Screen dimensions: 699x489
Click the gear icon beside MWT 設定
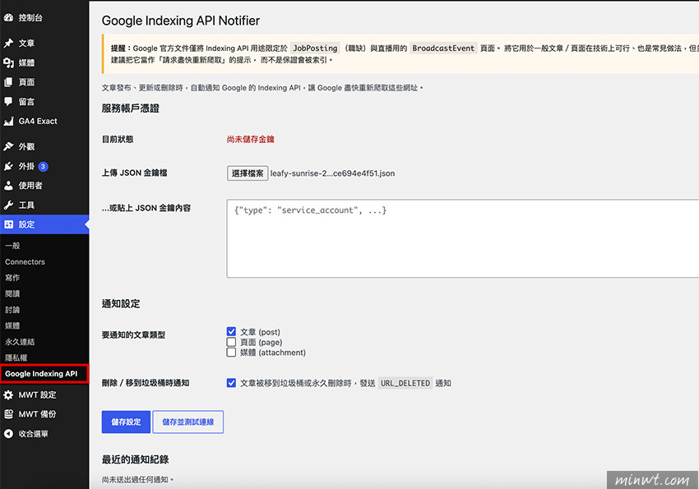pos(8,394)
